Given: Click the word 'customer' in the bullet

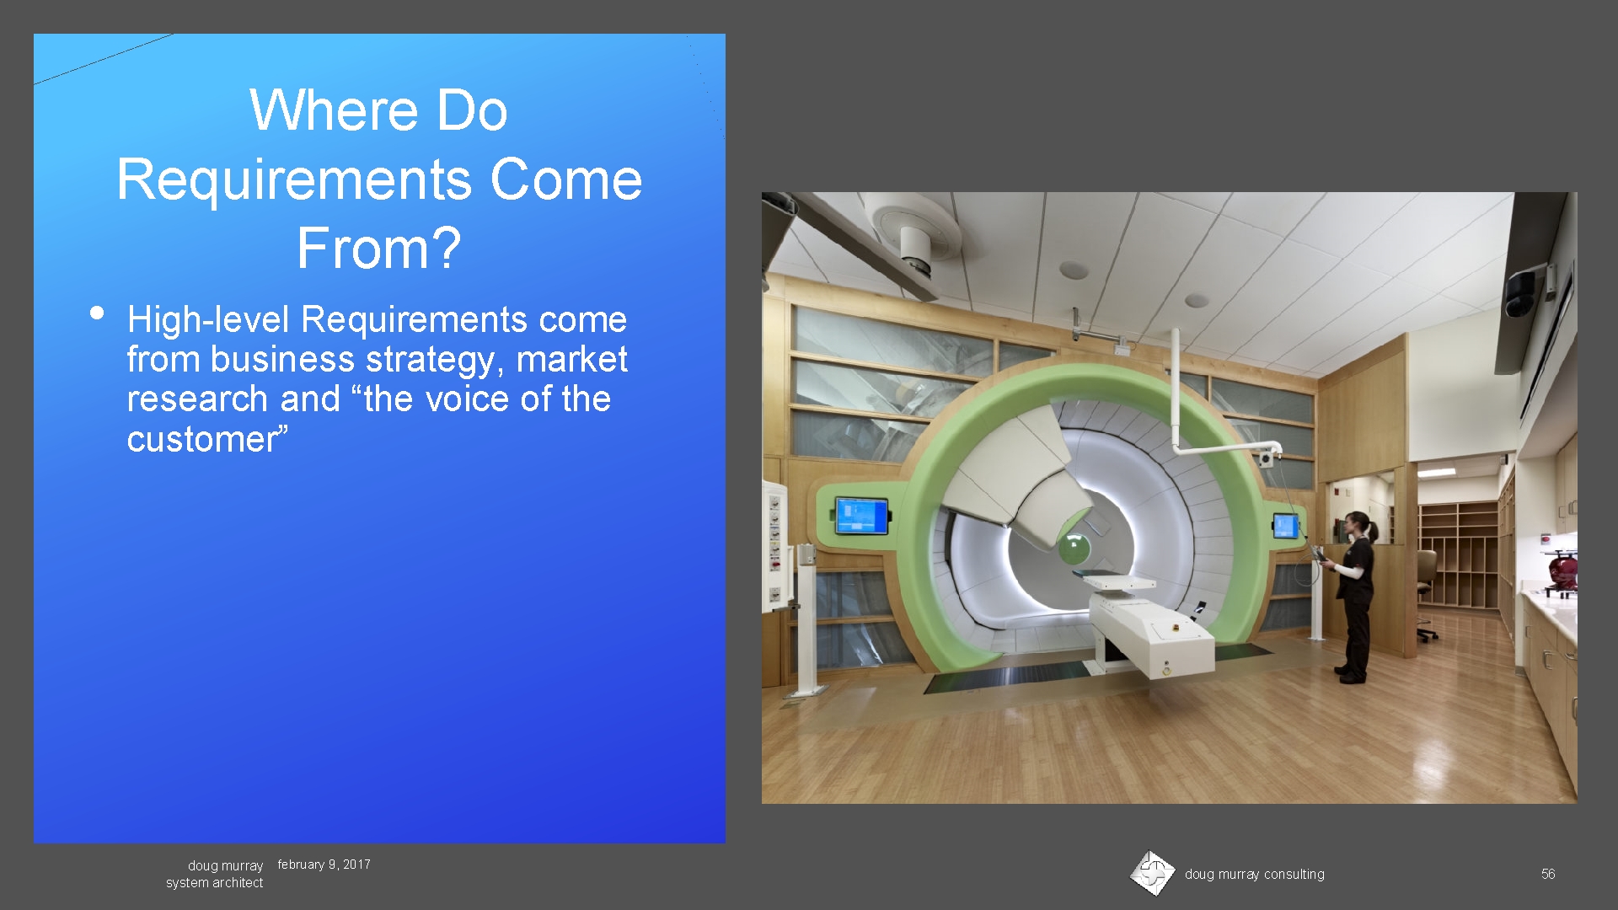Looking at the screenshot, I should click(202, 440).
